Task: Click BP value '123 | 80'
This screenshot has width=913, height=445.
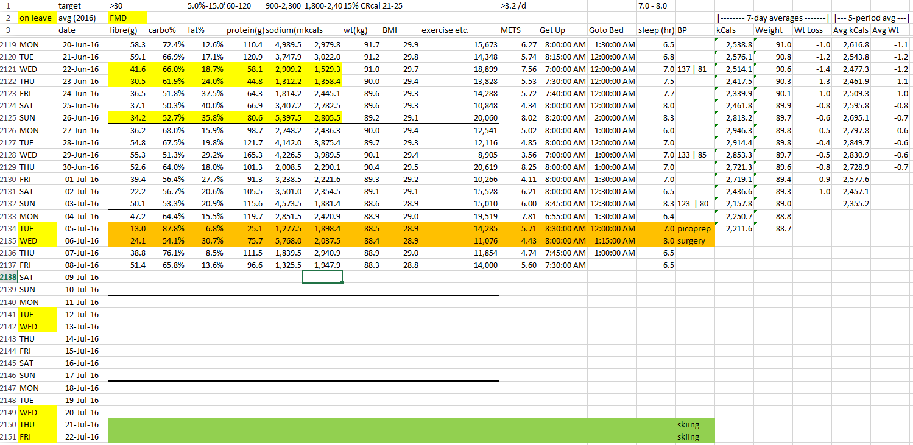Action: coord(695,204)
